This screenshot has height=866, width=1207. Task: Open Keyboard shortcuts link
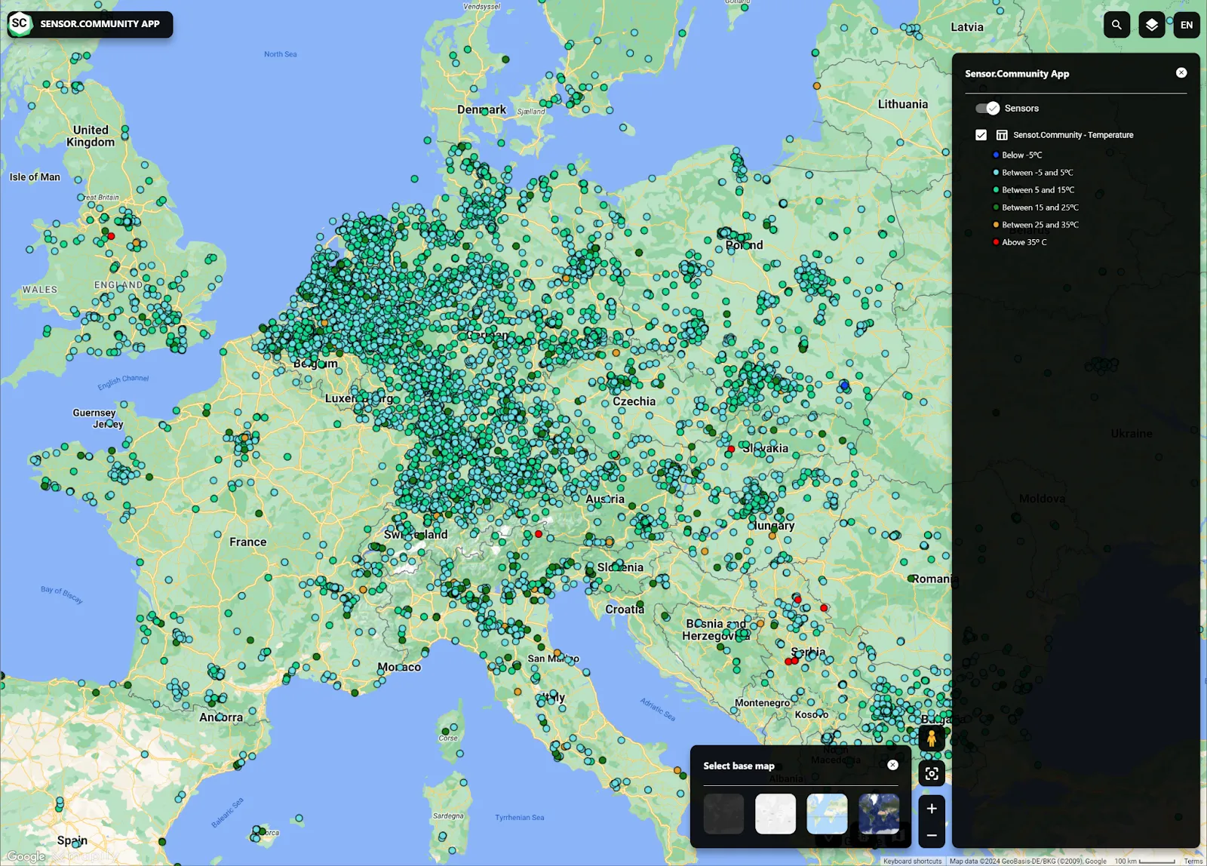point(912,861)
